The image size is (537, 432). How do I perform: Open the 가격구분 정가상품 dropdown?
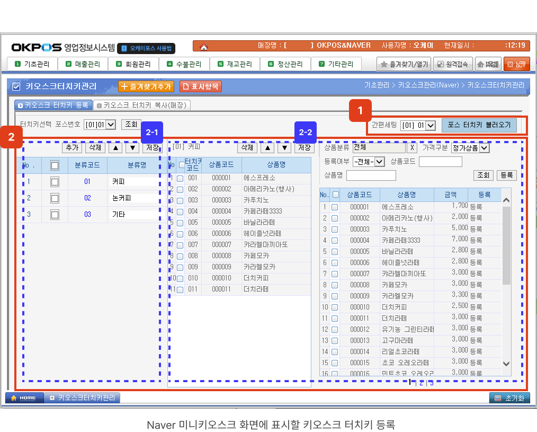[470, 148]
